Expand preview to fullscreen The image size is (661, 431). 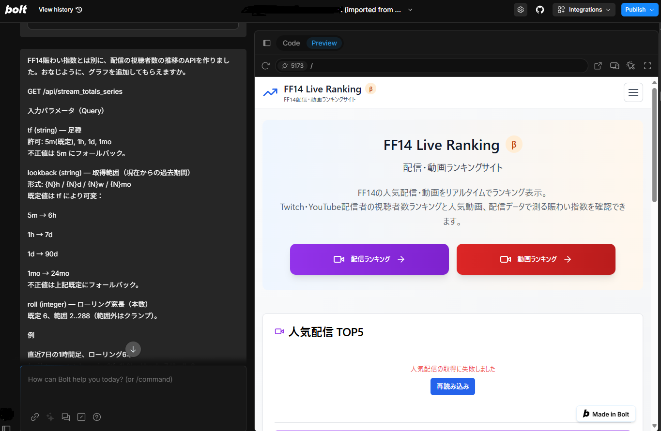(x=647, y=66)
